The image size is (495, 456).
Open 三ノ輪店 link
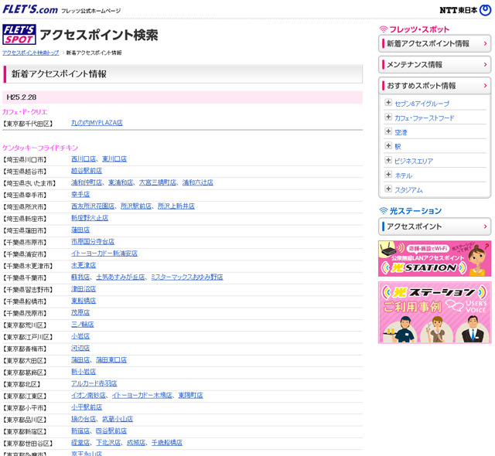(83, 325)
